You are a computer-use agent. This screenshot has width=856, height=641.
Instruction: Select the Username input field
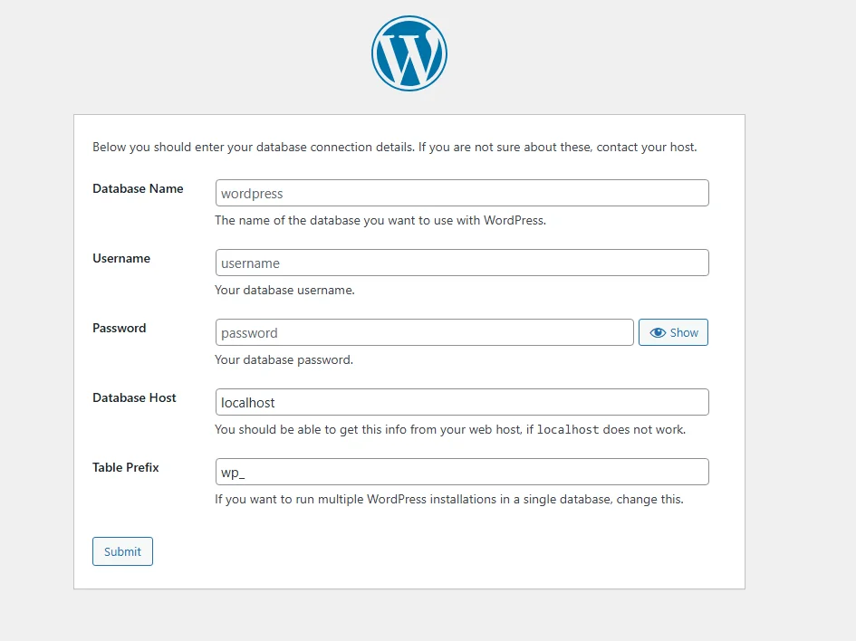click(461, 263)
